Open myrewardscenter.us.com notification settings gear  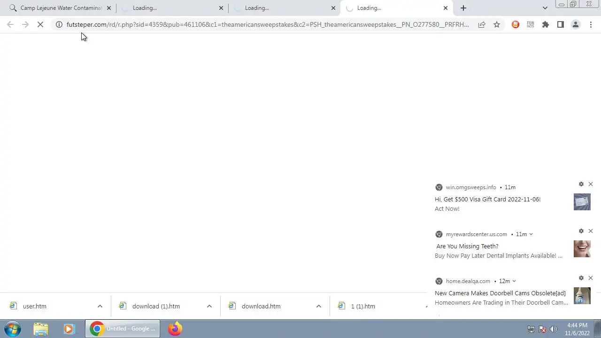581,231
